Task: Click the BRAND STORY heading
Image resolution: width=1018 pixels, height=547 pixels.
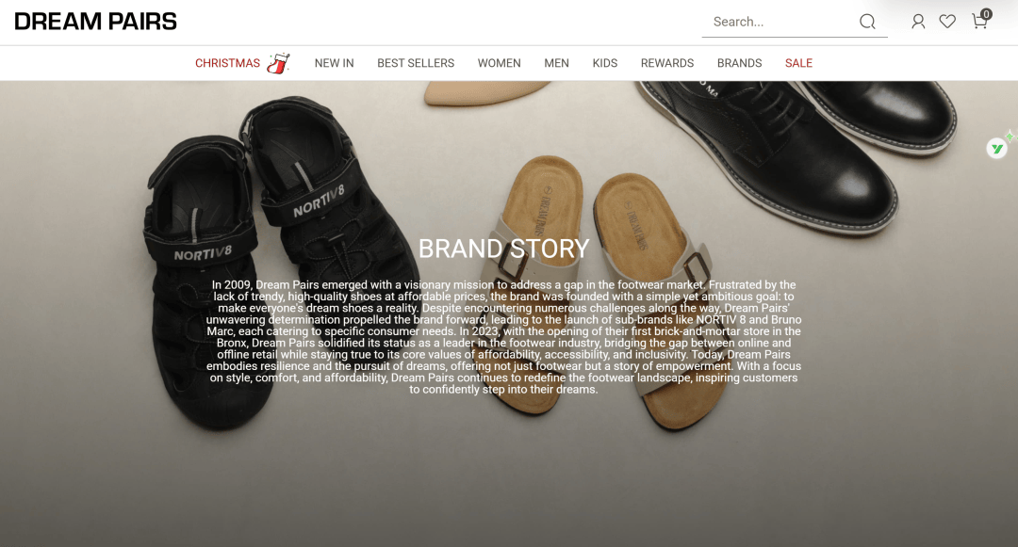Action: click(x=503, y=249)
